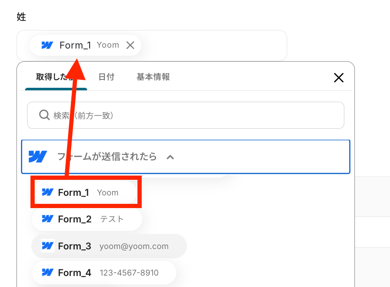Close the value picker panel
The width and height of the screenshot is (390, 287).
click(x=338, y=77)
